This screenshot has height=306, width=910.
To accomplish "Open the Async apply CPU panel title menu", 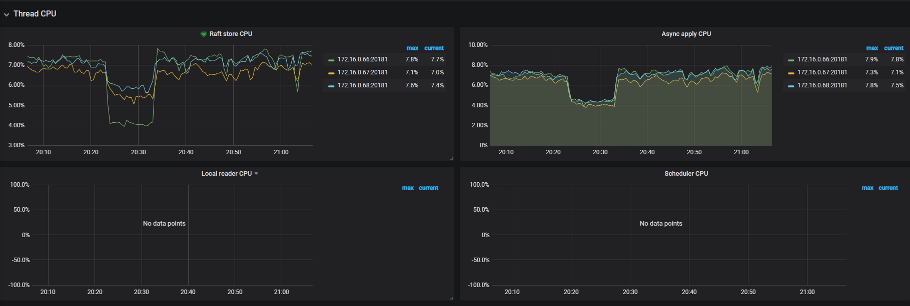I will pyautogui.click(x=686, y=34).
